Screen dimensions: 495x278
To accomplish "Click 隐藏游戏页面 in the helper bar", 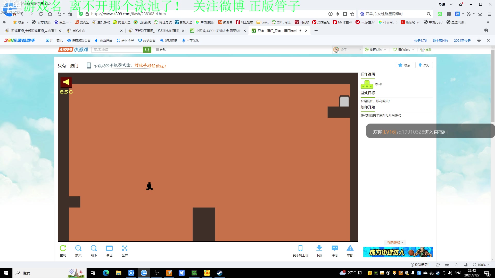I will click(79, 40).
